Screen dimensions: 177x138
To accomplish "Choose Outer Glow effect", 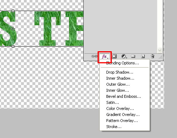I will (x=118, y=84).
